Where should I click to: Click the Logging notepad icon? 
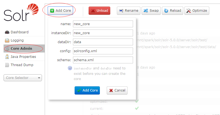coord(7,40)
